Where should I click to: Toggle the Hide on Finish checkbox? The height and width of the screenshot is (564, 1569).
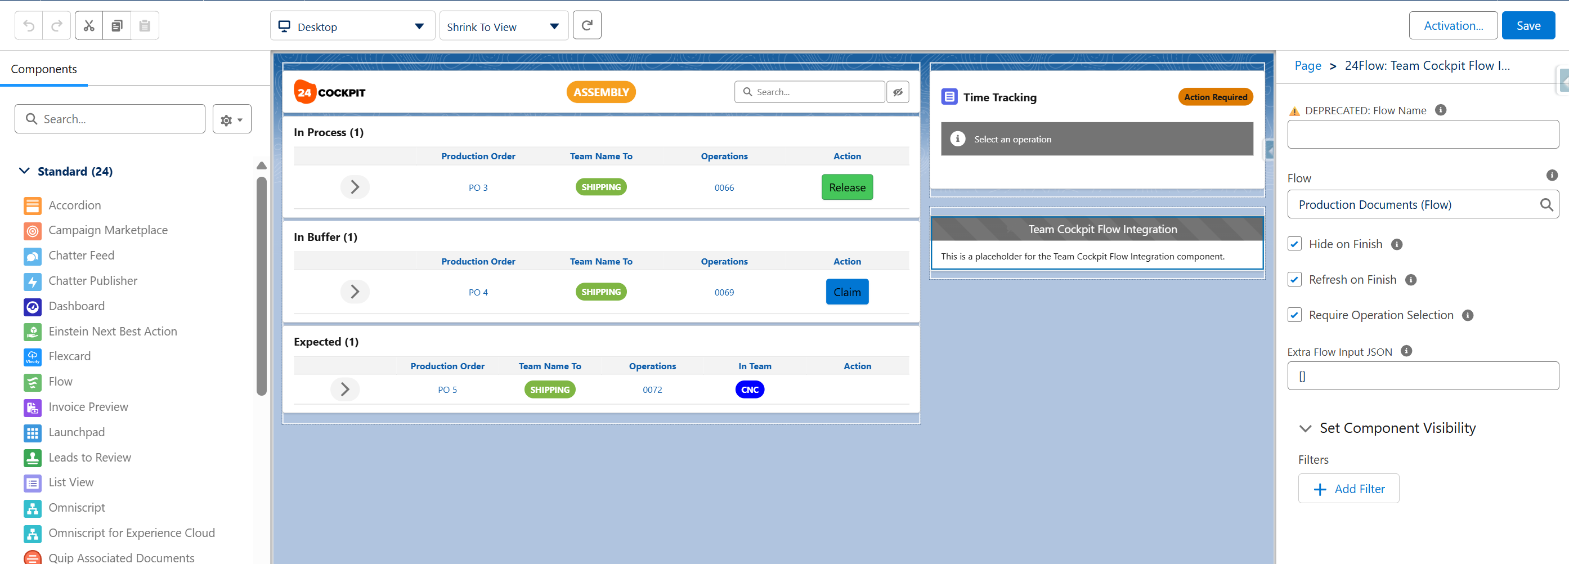point(1294,244)
